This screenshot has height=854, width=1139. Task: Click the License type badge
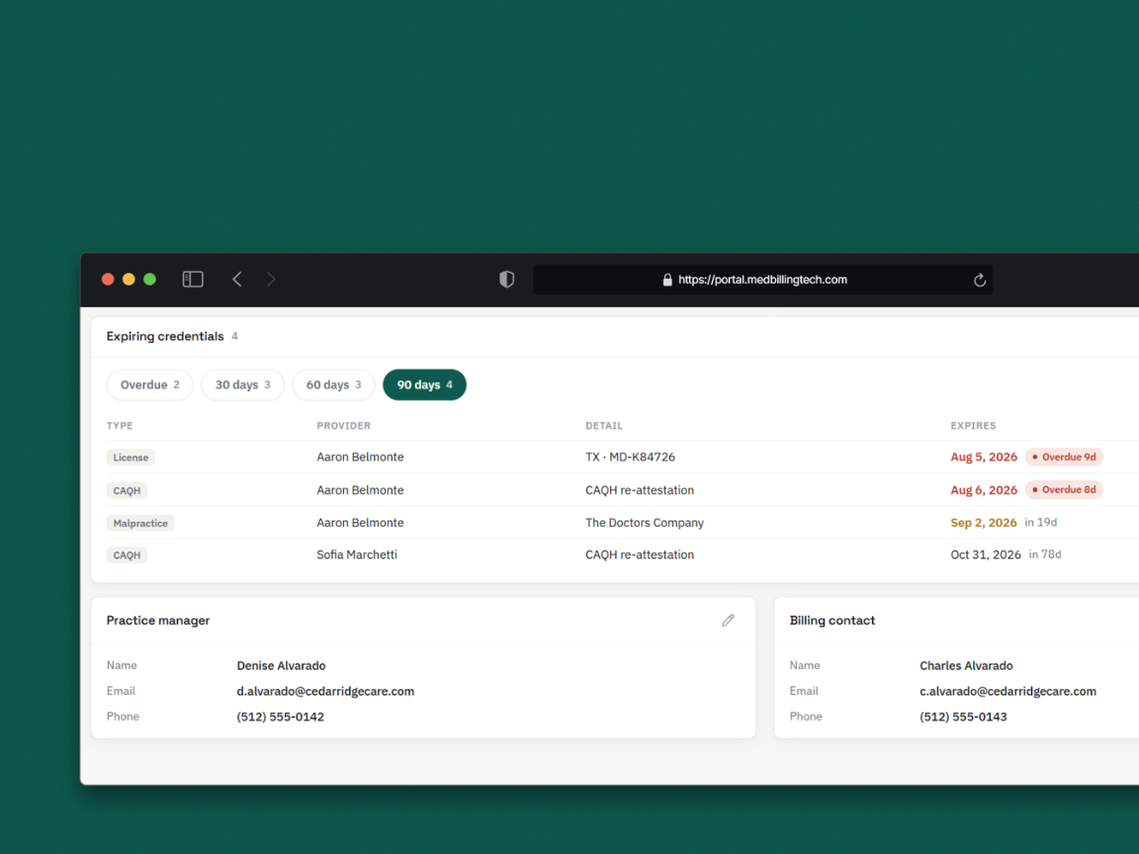point(131,458)
